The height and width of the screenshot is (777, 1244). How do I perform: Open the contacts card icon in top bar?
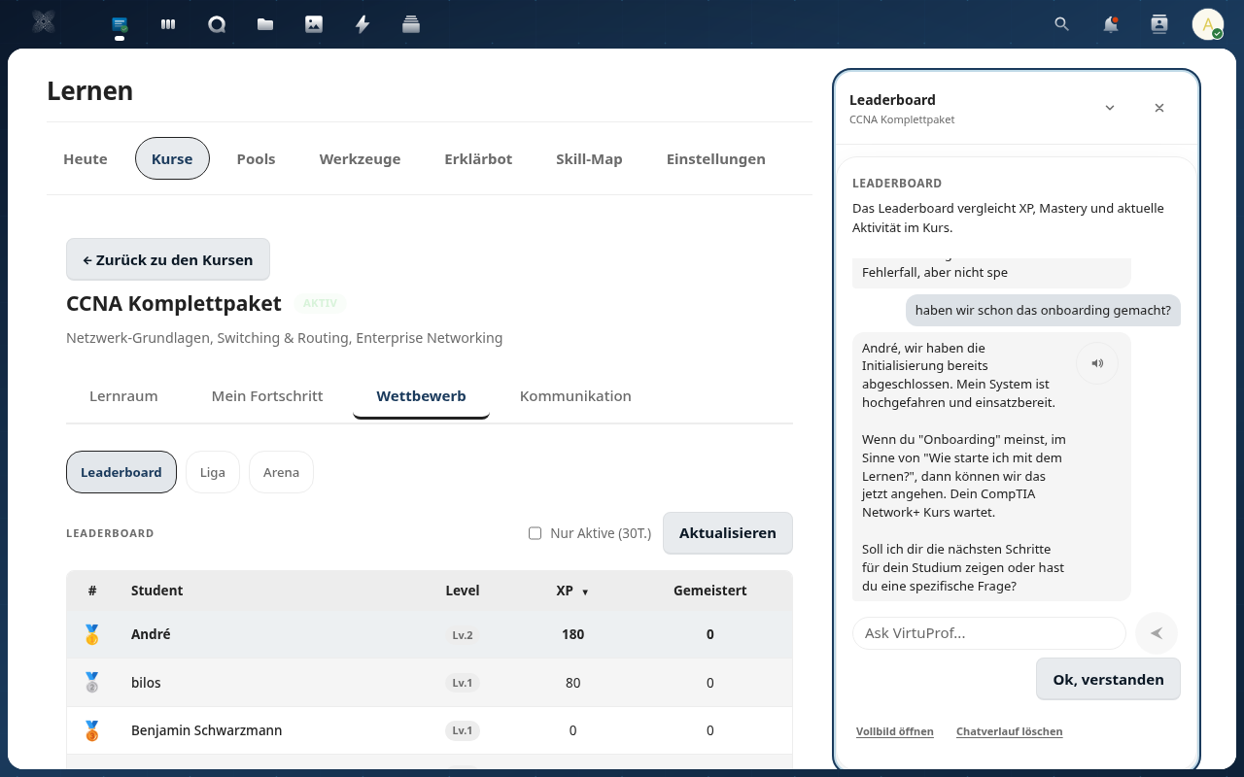pyautogui.click(x=1158, y=24)
